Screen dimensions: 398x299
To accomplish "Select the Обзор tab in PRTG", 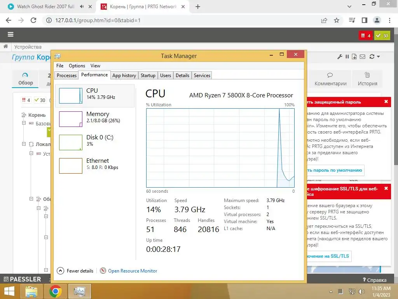I will tap(25, 79).
